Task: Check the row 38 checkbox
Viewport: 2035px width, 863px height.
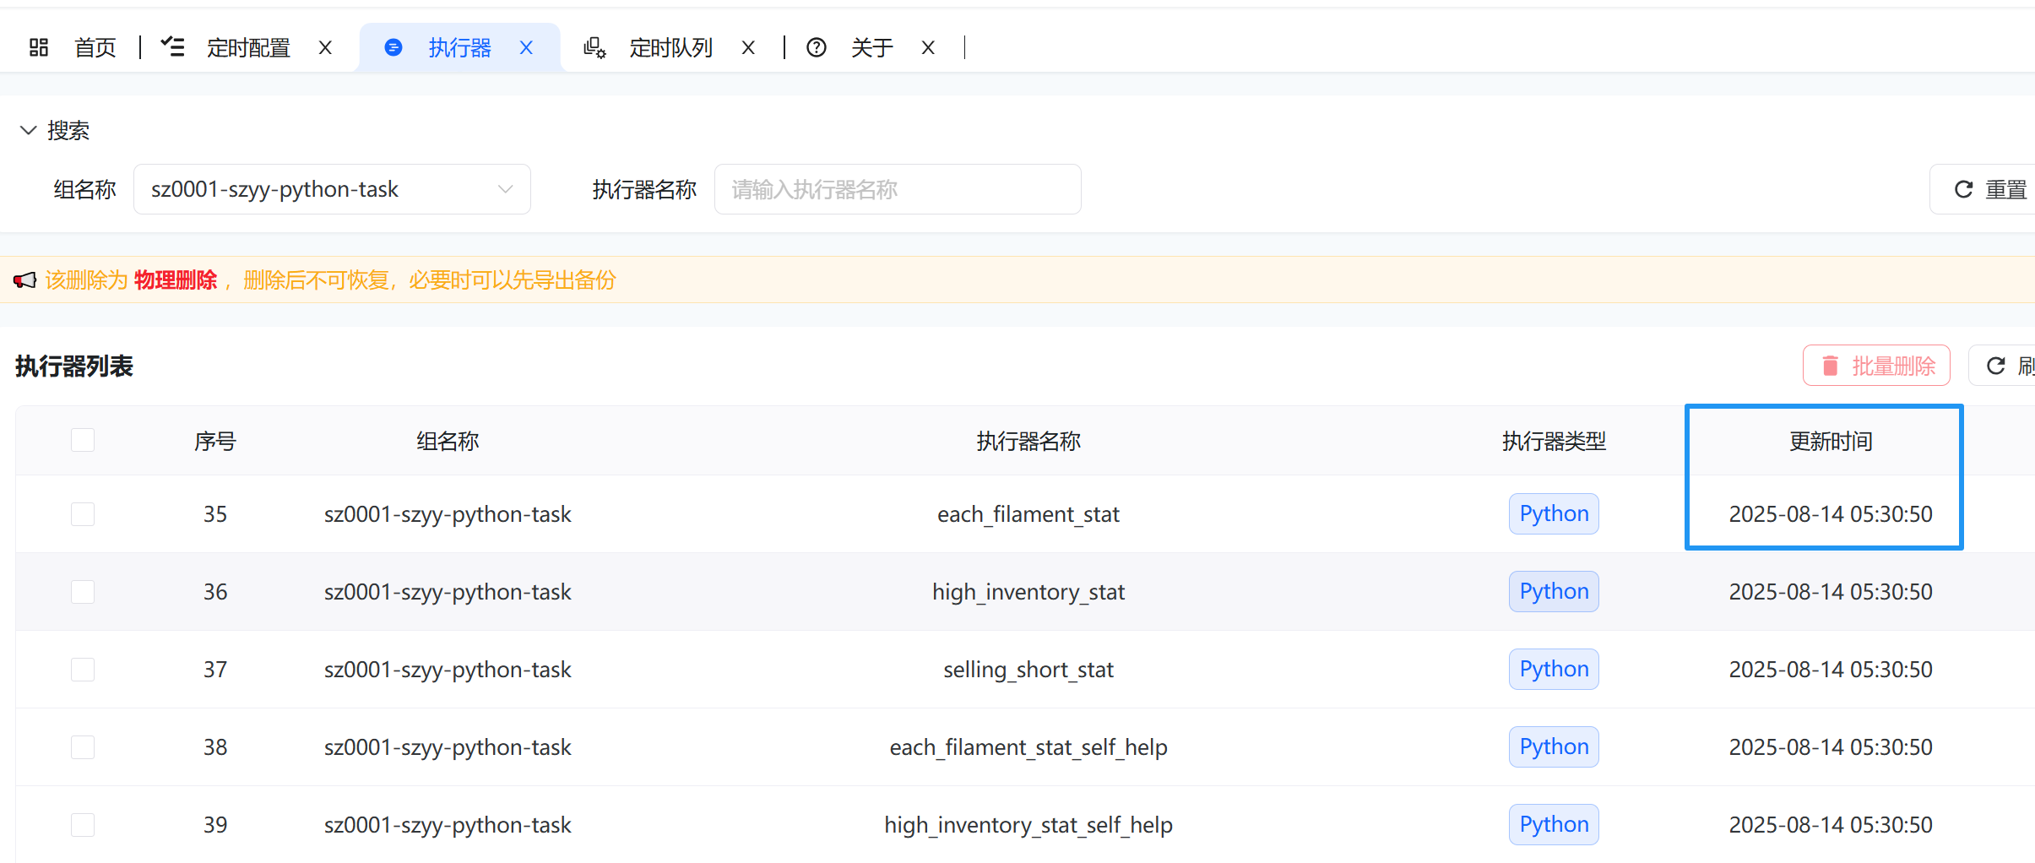Action: [83, 747]
